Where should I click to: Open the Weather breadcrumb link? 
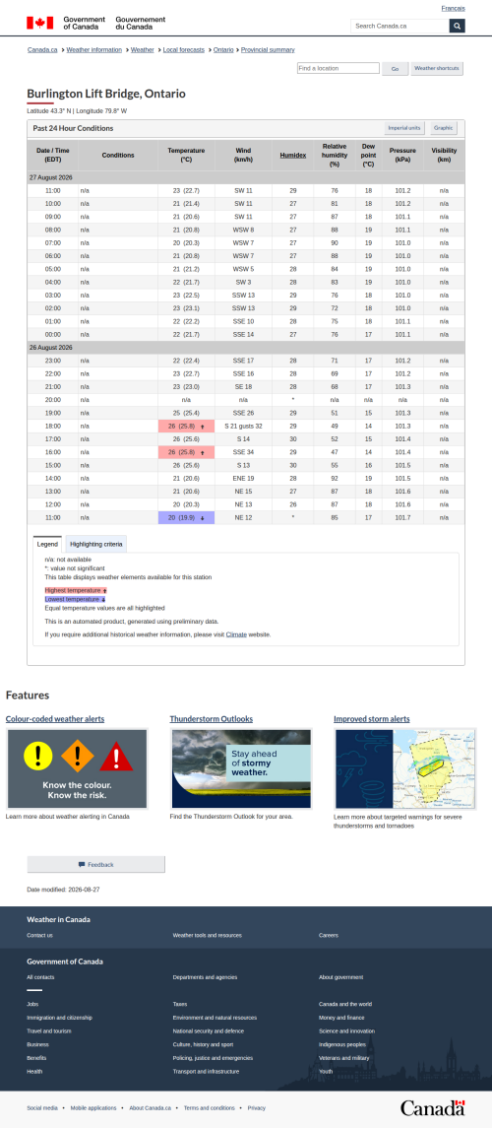[x=143, y=49]
